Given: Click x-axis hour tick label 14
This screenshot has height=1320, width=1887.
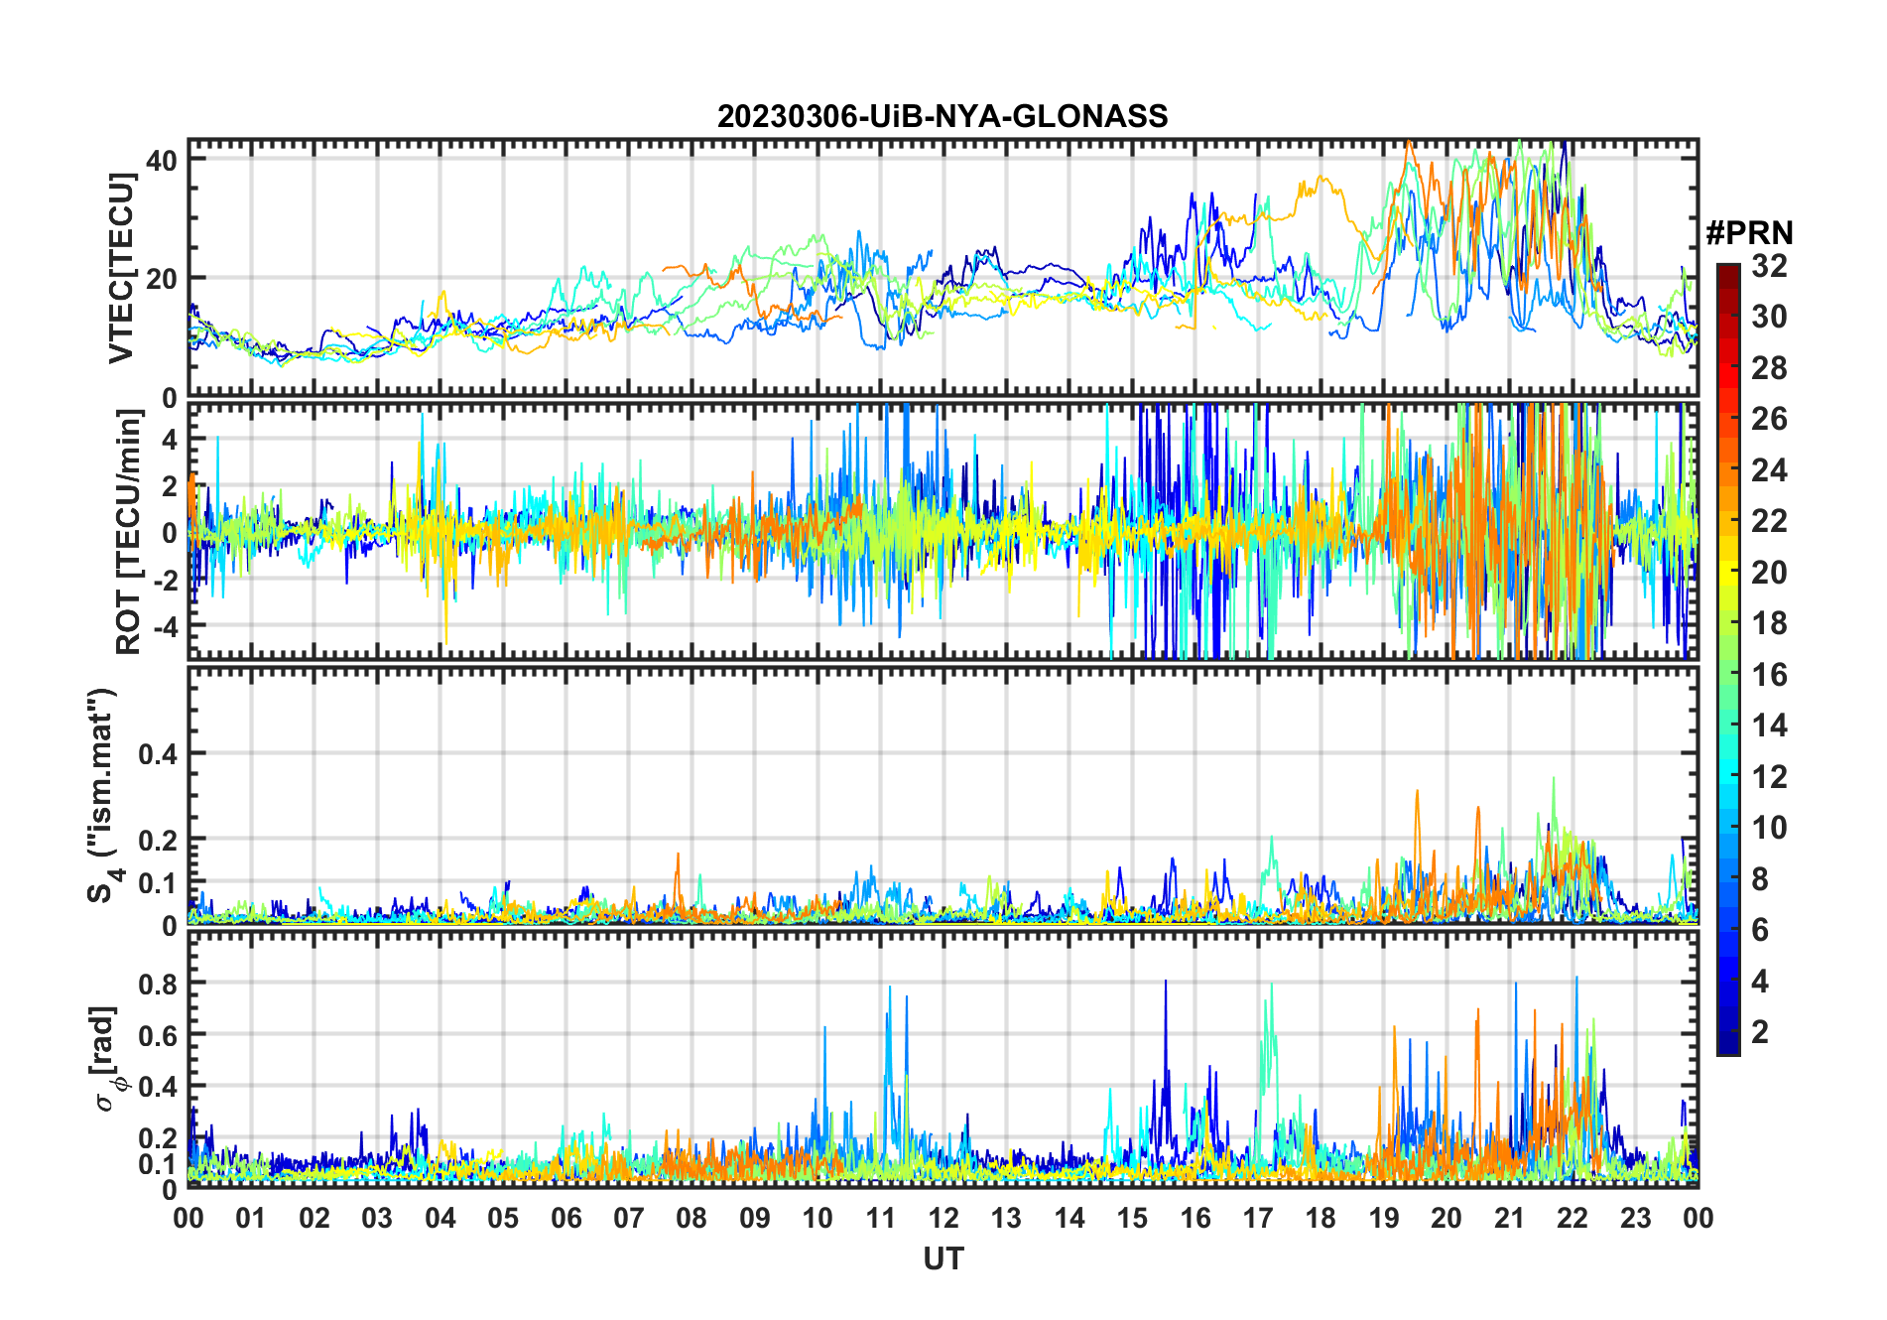Looking at the screenshot, I should 1069,1218.
